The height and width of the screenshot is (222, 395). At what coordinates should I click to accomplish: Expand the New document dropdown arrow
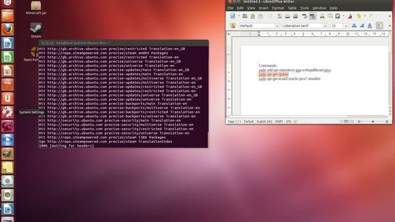pyautogui.click(x=239, y=17)
